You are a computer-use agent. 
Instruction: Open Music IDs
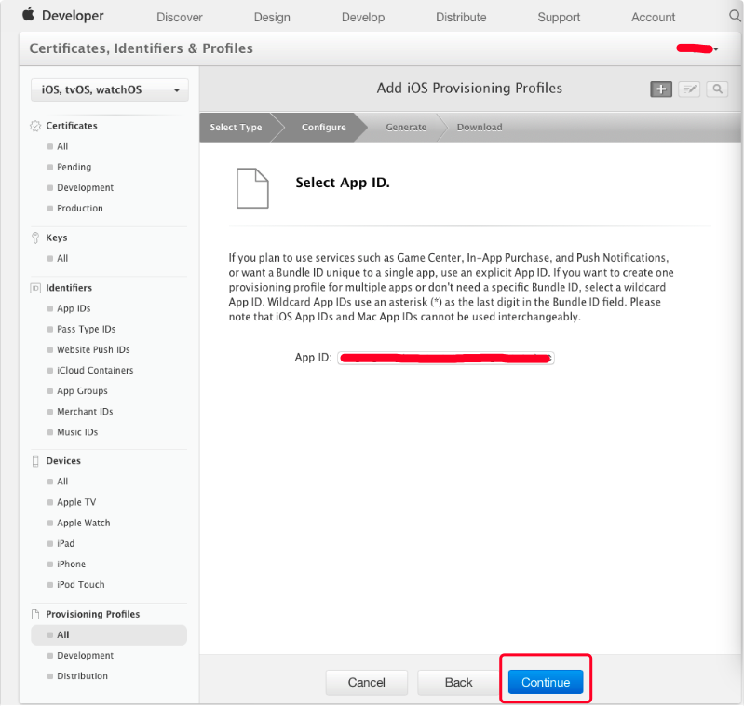coord(77,432)
